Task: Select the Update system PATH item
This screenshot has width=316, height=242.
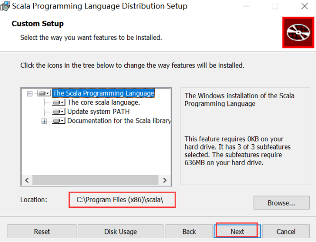Action: (x=98, y=112)
